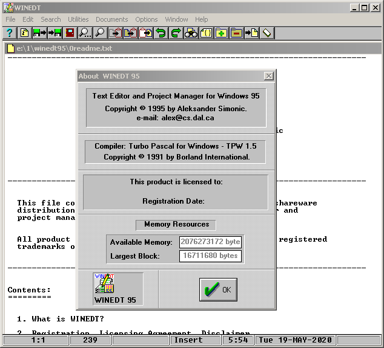Click the copy to clipboard icon
The height and width of the screenshot is (348, 384).
130,33
